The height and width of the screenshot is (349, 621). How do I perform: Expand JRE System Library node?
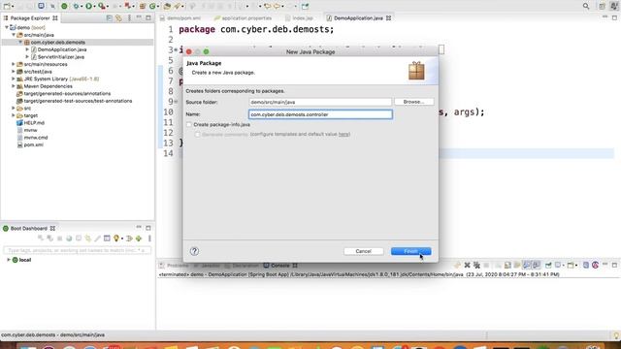(x=14, y=79)
